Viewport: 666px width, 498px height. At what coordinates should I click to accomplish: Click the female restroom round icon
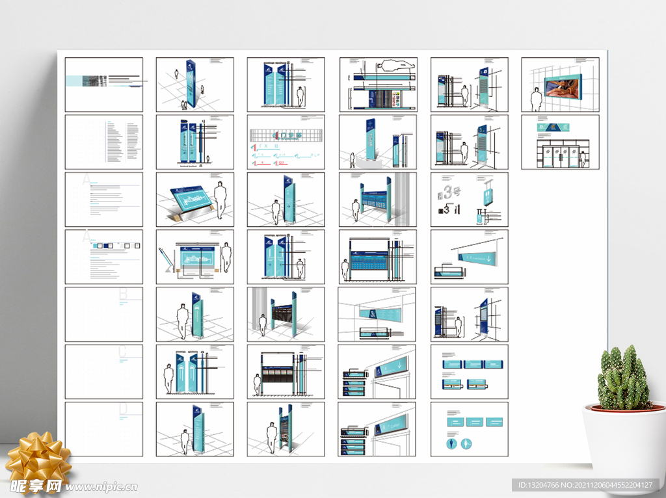point(466,444)
